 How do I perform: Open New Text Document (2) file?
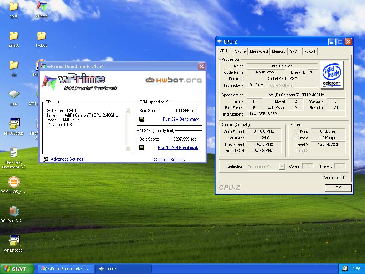(x=14, y=157)
